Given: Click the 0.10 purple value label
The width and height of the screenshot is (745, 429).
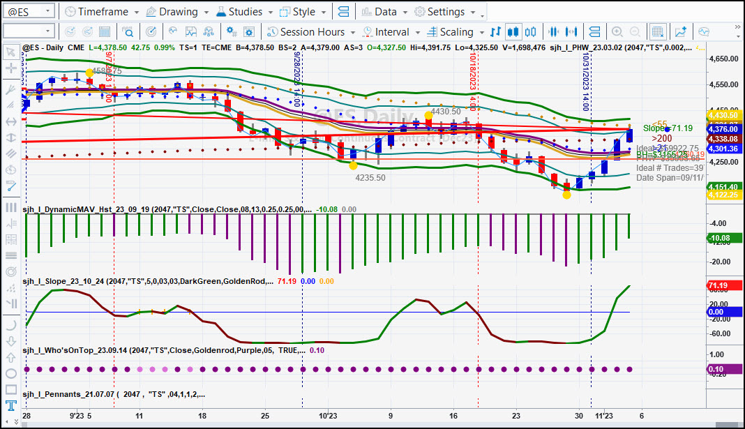Looking at the screenshot, I should pos(725,369).
